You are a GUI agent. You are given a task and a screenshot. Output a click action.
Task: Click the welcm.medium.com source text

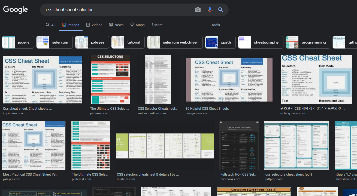152,113
